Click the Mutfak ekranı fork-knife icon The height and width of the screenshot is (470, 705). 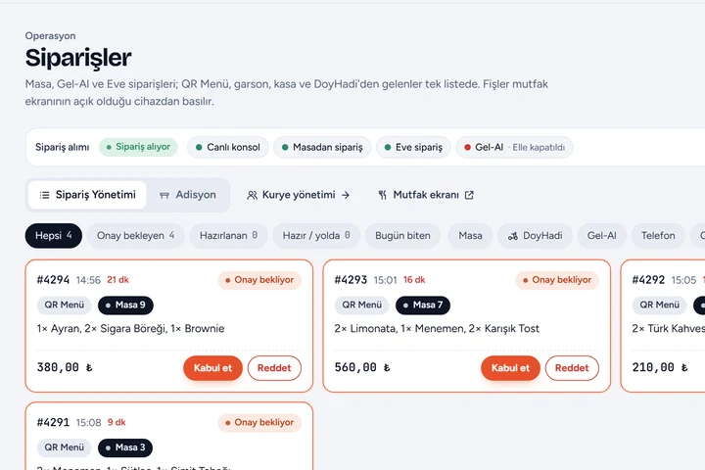pos(382,195)
